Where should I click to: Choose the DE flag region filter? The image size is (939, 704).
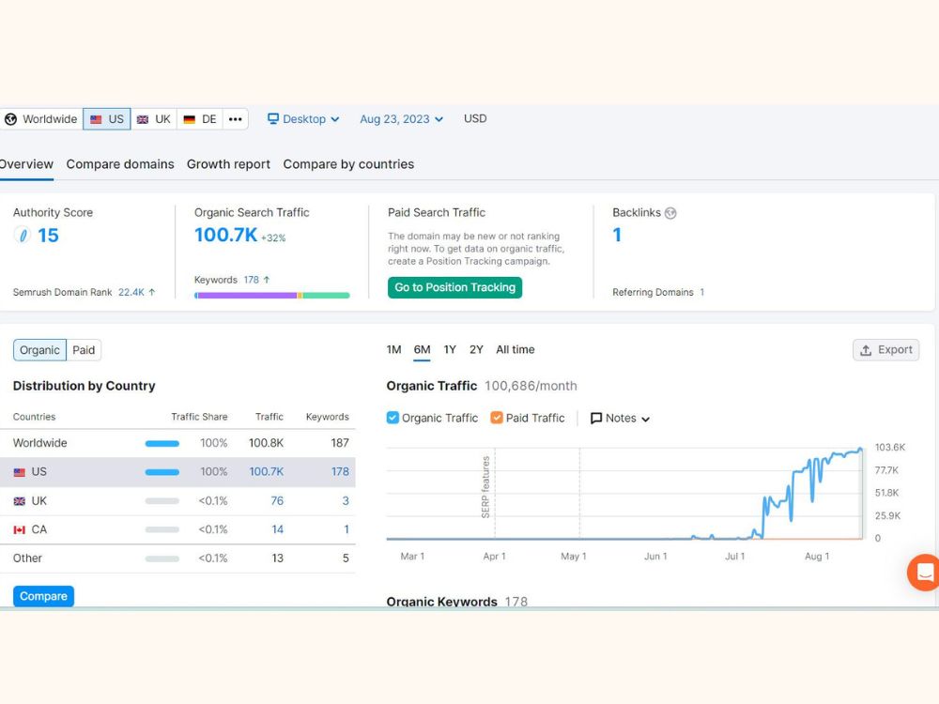click(200, 119)
